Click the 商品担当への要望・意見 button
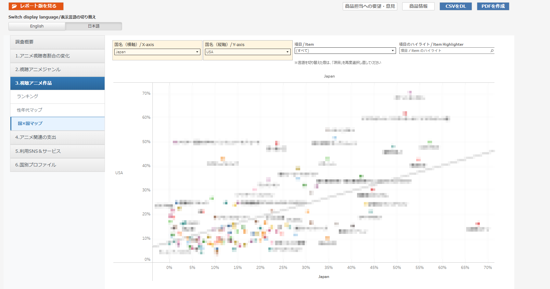This screenshot has width=550, height=289. 370,6
